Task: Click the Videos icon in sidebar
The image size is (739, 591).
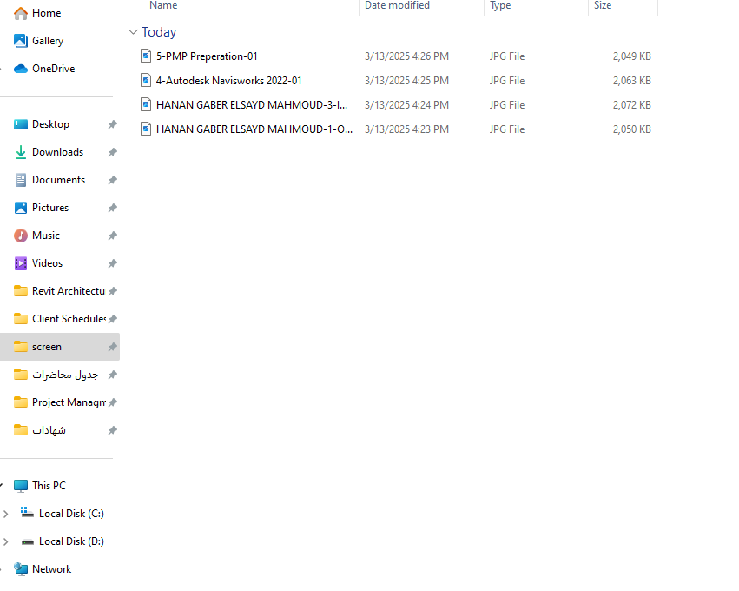Action: tap(21, 263)
